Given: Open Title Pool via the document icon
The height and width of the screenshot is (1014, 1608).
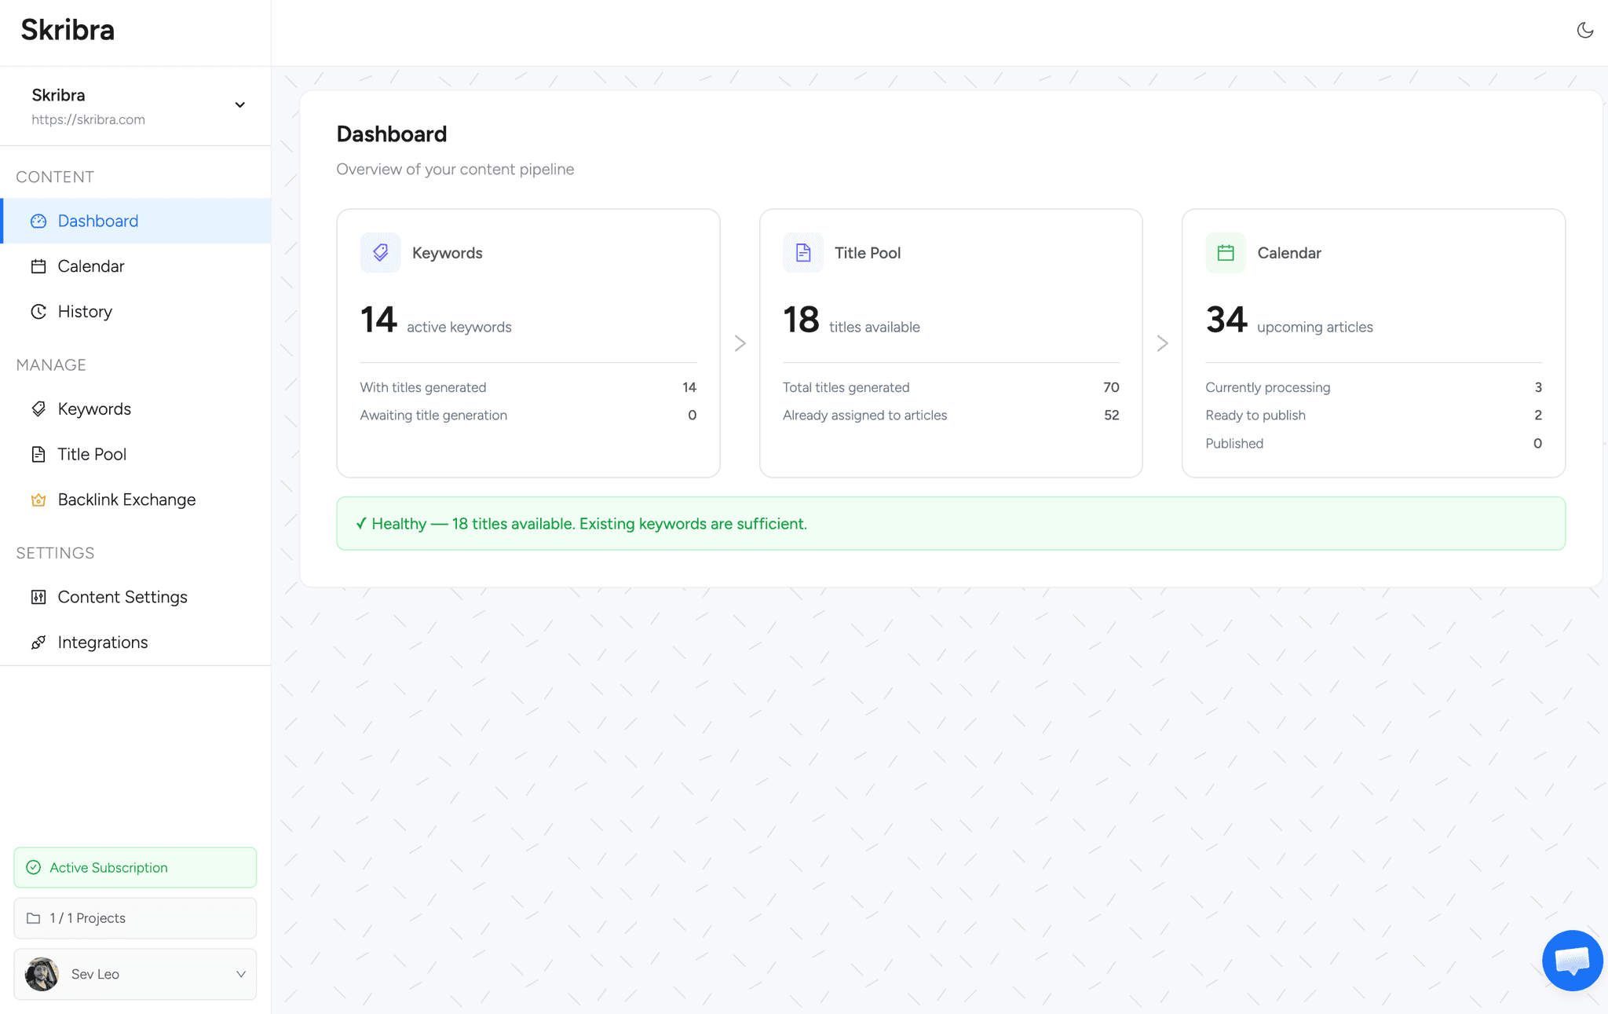Looking at the screenshot, I should pyautogui.click(x=38, y=454).
